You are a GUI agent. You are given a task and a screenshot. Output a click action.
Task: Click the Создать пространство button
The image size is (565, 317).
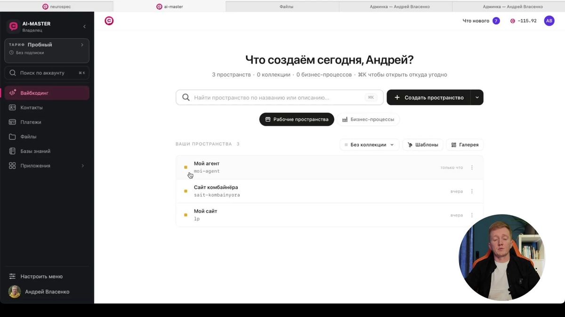point(428,97)
